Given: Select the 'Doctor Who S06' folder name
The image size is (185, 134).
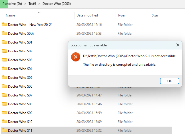Looking at the screenshot, I should (20, 86).
